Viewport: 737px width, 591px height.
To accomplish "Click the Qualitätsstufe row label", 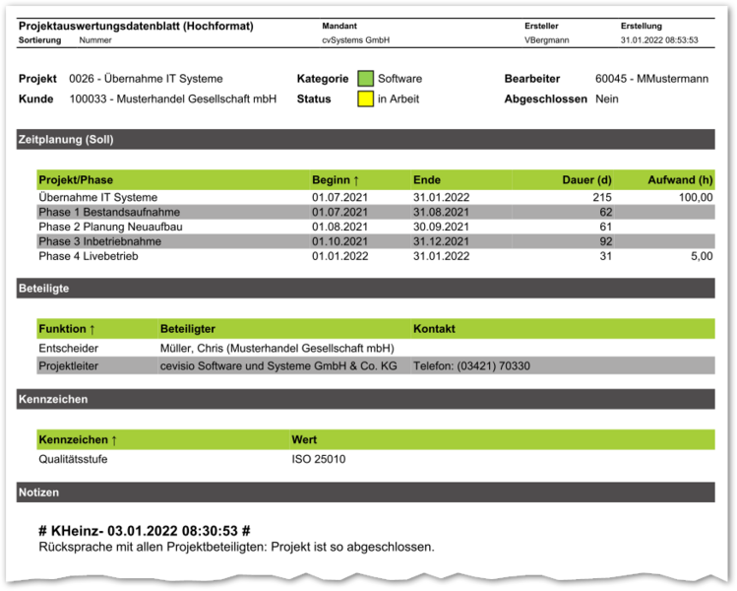I will click(x=73, y=459).
